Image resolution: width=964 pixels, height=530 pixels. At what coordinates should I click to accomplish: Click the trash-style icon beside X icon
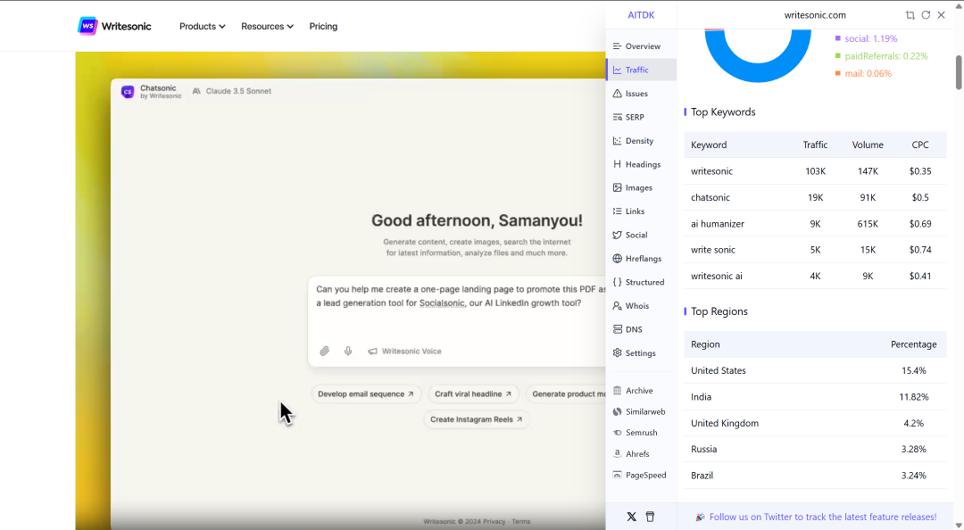tap(650, 517)
